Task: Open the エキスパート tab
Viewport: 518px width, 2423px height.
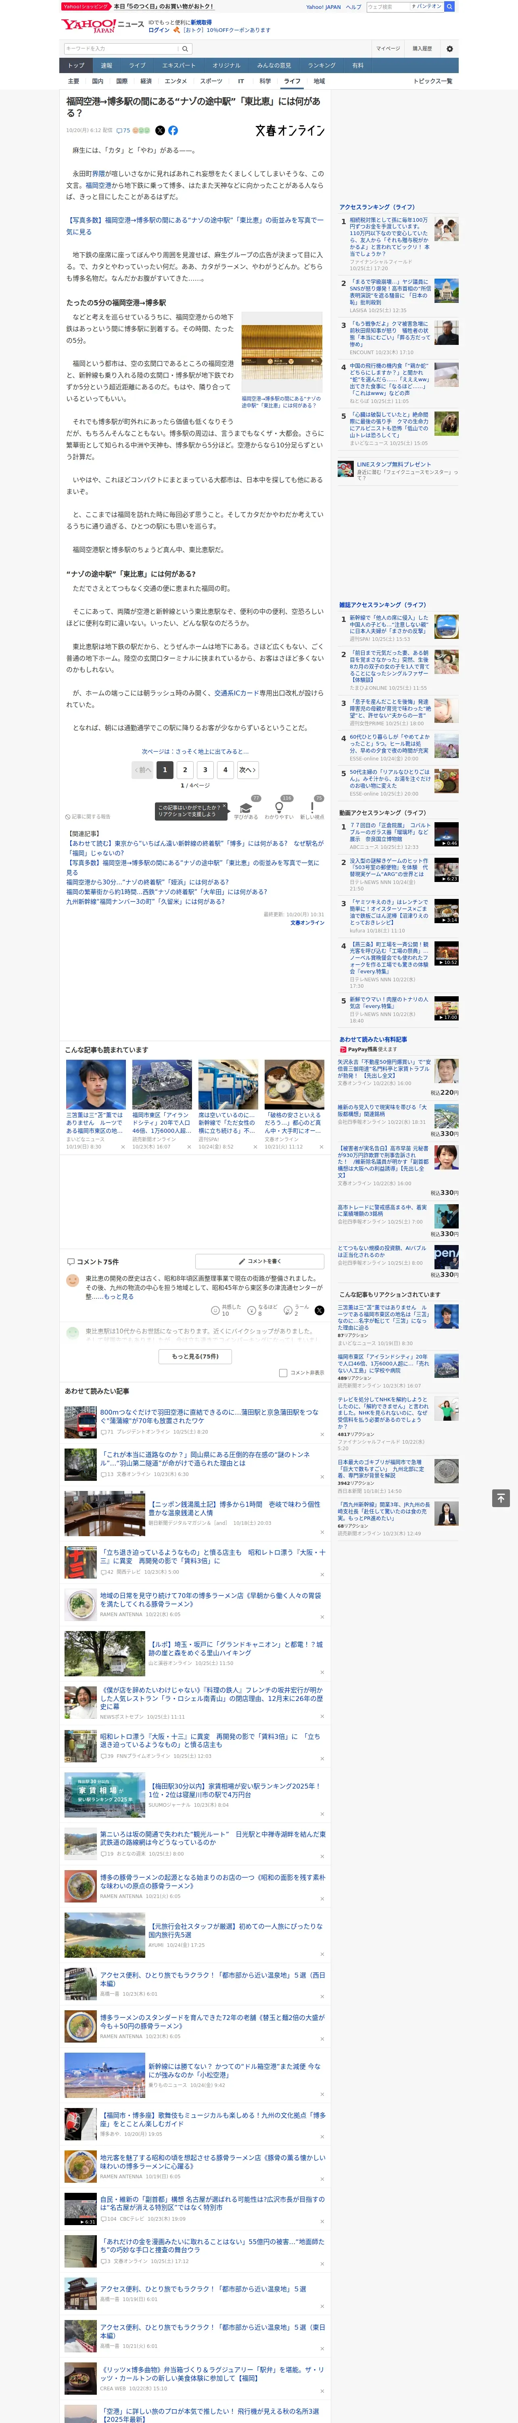Action: (x=179, y=66)
